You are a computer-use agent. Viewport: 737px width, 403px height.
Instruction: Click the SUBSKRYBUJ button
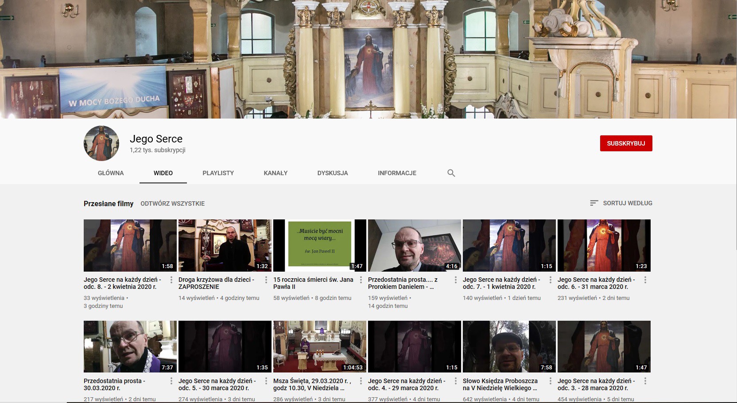pyautogui.click(x=626, y=143)
